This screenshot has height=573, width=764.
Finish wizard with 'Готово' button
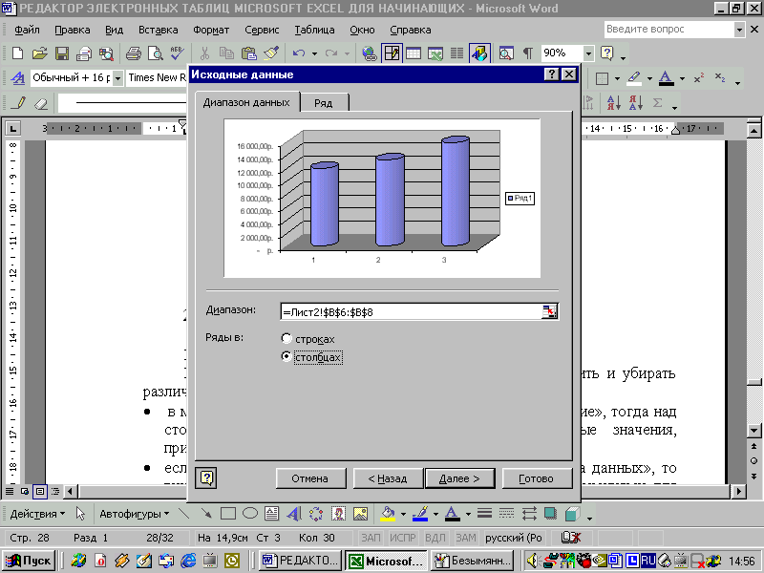[537, 478]
